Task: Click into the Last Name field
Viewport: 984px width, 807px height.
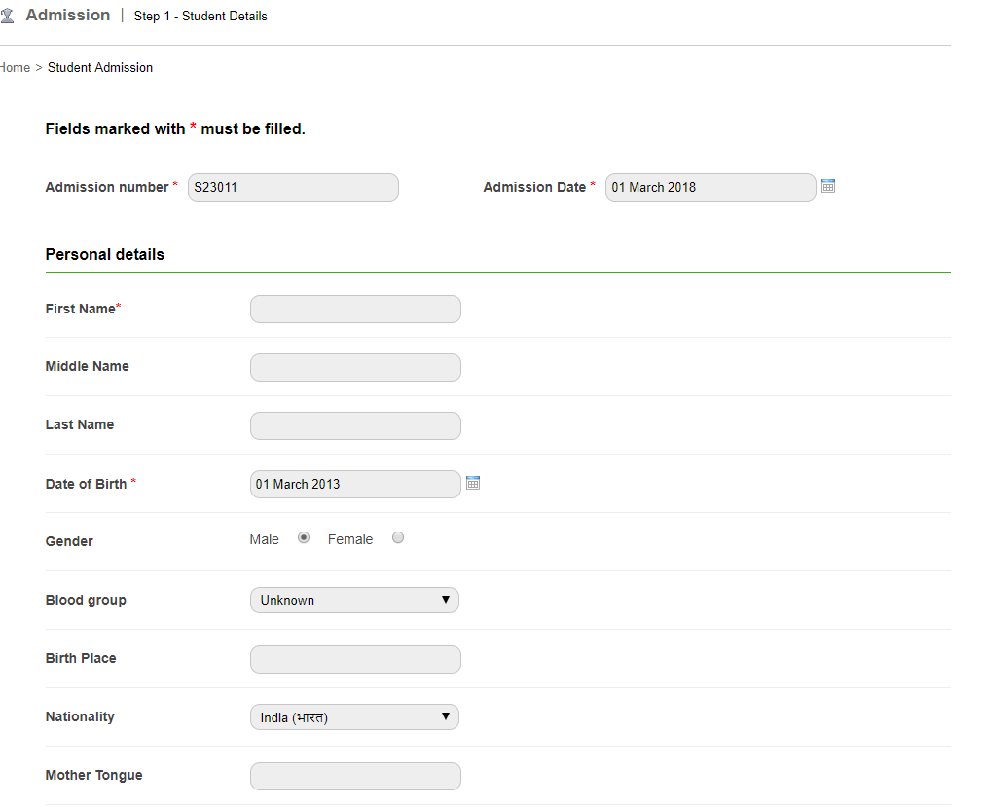Action: click(355, 426)
